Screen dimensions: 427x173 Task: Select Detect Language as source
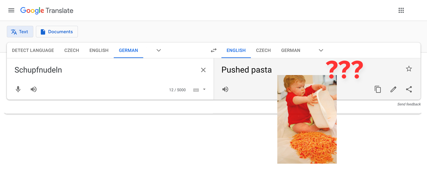click(x=33, y=50)
